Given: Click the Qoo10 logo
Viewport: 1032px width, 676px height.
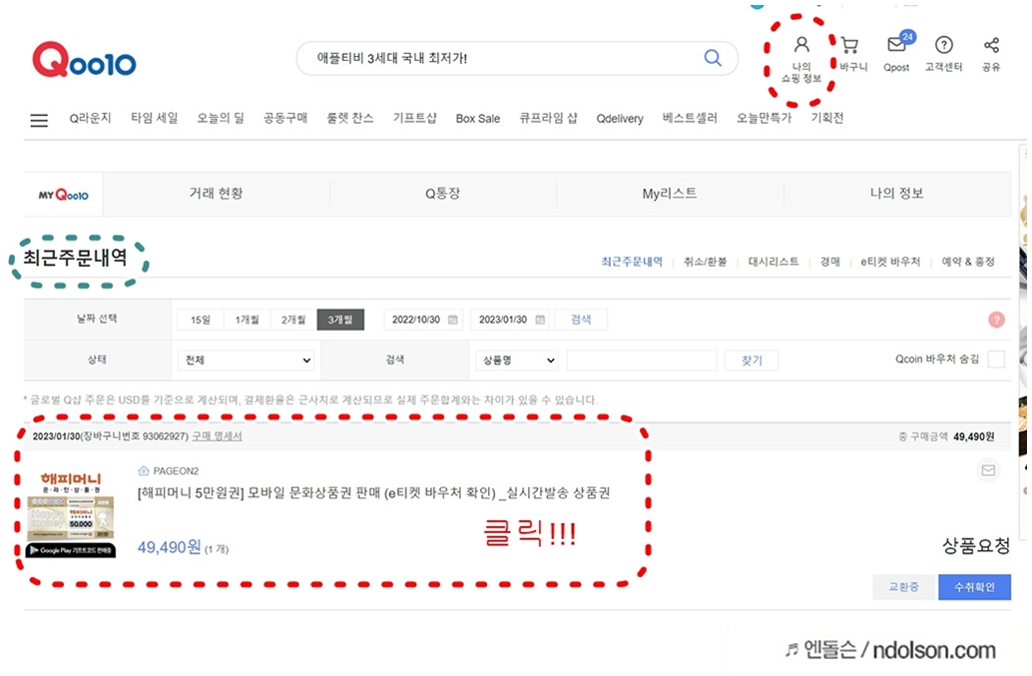Looking at the screenshot, I should [x=84, y=60].
